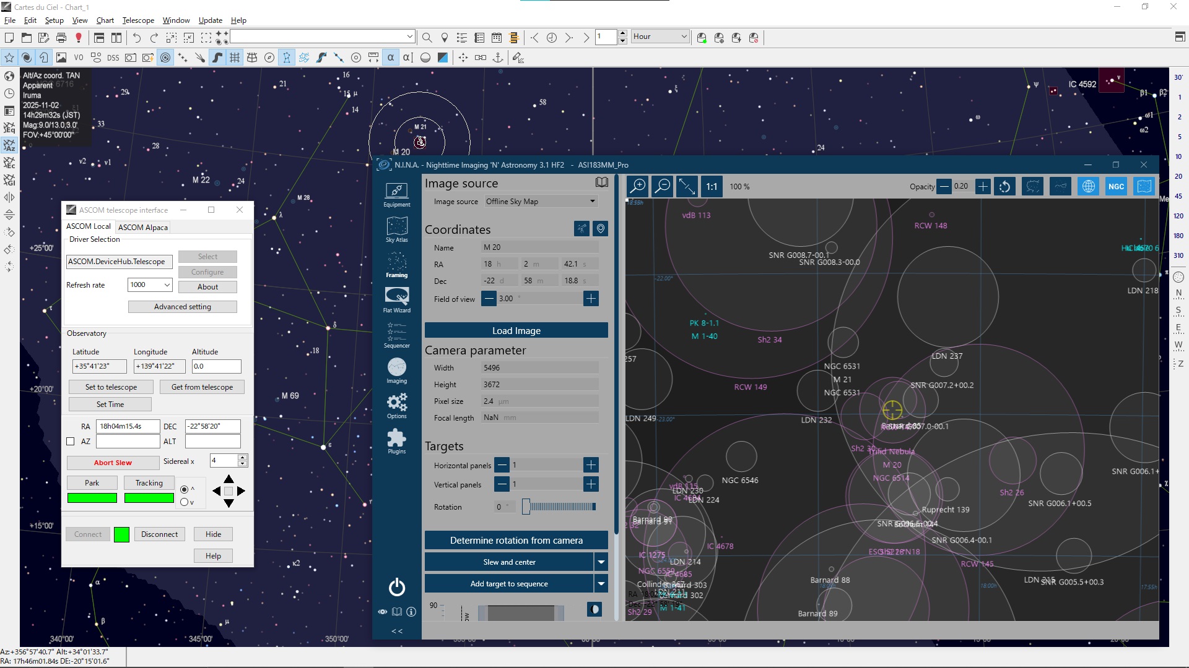Viewport: 1189px width, 668px height.
Task: Switch to the Imaging tab in N.I.N.A.
Action: pos(396,370)
